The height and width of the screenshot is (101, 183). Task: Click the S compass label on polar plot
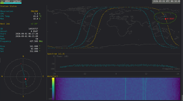coord(23,96)
